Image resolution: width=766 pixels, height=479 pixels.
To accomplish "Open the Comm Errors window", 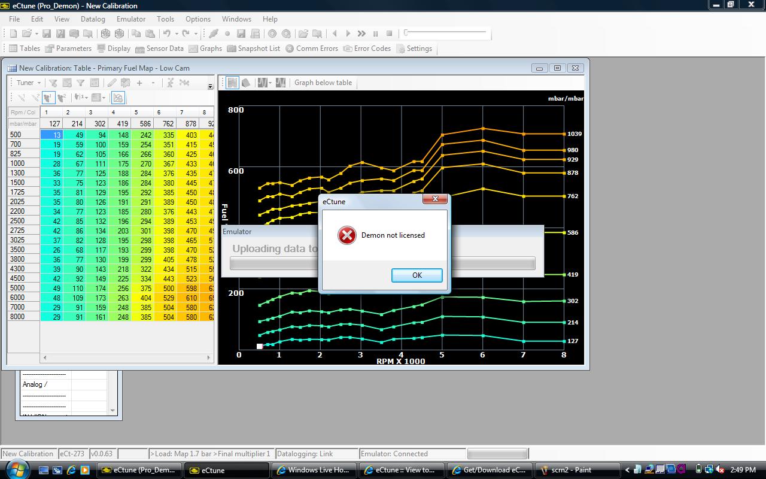I will pos(311,48).
